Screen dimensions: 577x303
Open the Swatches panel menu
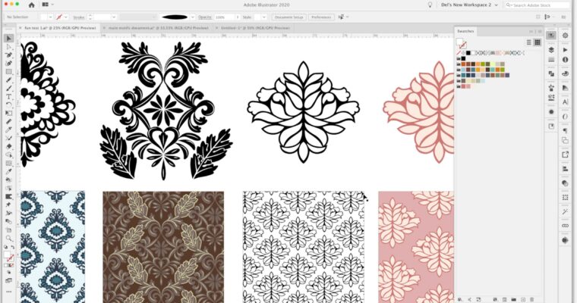tap(538, 32)
